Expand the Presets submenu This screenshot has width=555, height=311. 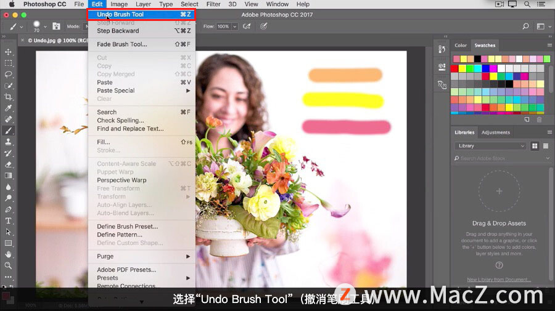[x=142, y=278]
